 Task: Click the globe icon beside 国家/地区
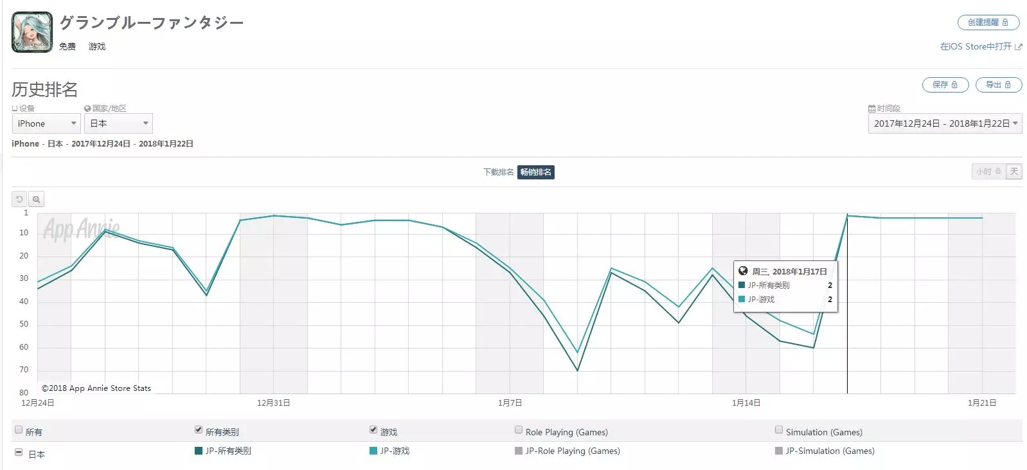coord(87,109)
